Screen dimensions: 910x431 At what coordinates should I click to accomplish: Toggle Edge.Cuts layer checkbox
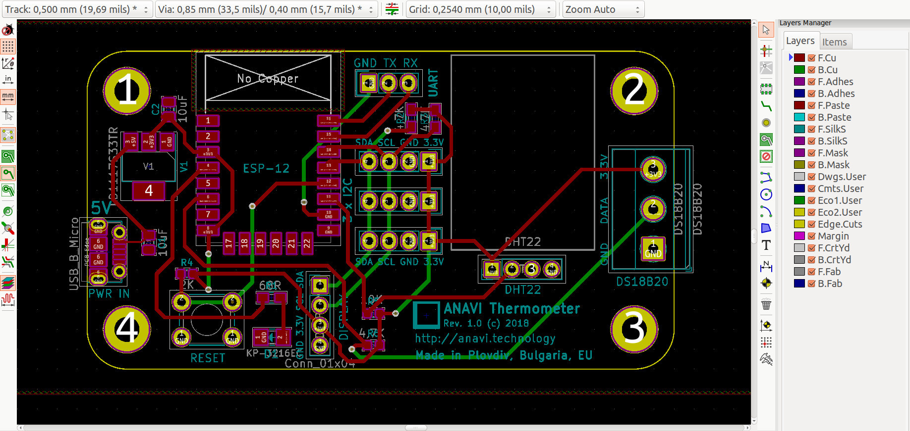(x=812, y=224)
